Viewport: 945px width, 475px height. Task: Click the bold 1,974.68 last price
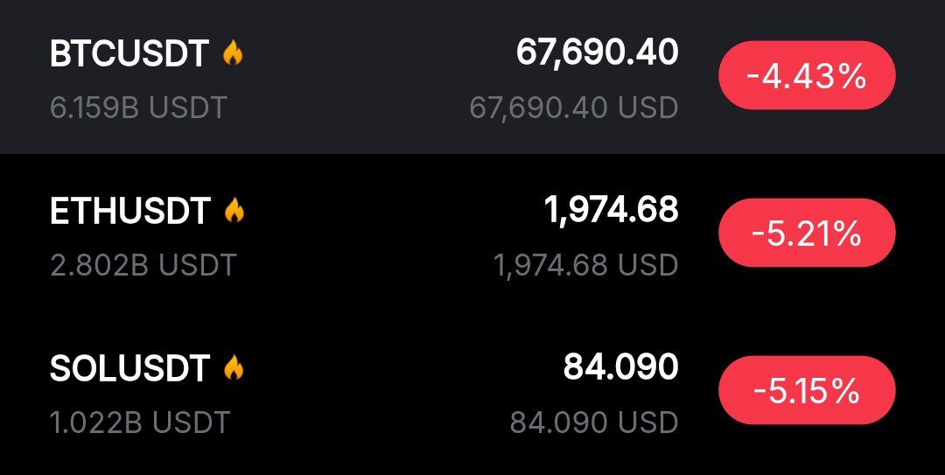(x=610, y=210)
